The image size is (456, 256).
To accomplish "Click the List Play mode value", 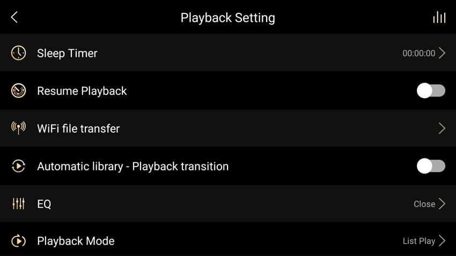I will coord(419,241).
